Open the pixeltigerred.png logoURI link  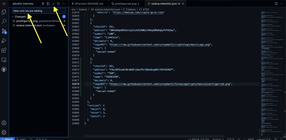(171, 84)
